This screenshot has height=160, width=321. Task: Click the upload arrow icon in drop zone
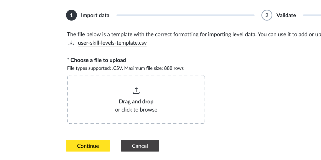tap(136, 90)
